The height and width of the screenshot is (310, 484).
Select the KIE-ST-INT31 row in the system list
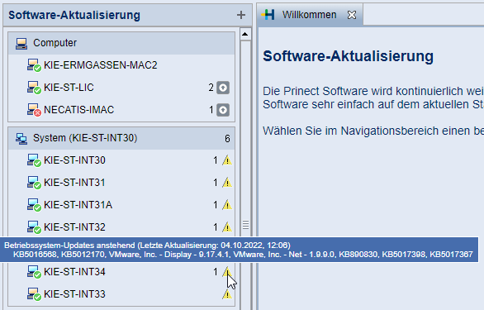coord(121,183)
